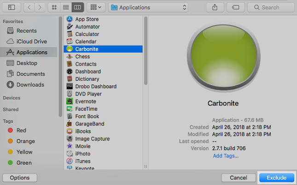
Task: Select the "iTunes" file name
Action: [x=83, y=161]
